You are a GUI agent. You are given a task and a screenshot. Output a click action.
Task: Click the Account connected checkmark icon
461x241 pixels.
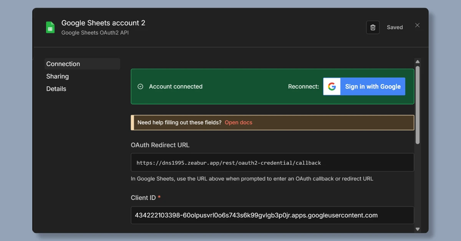141,86
